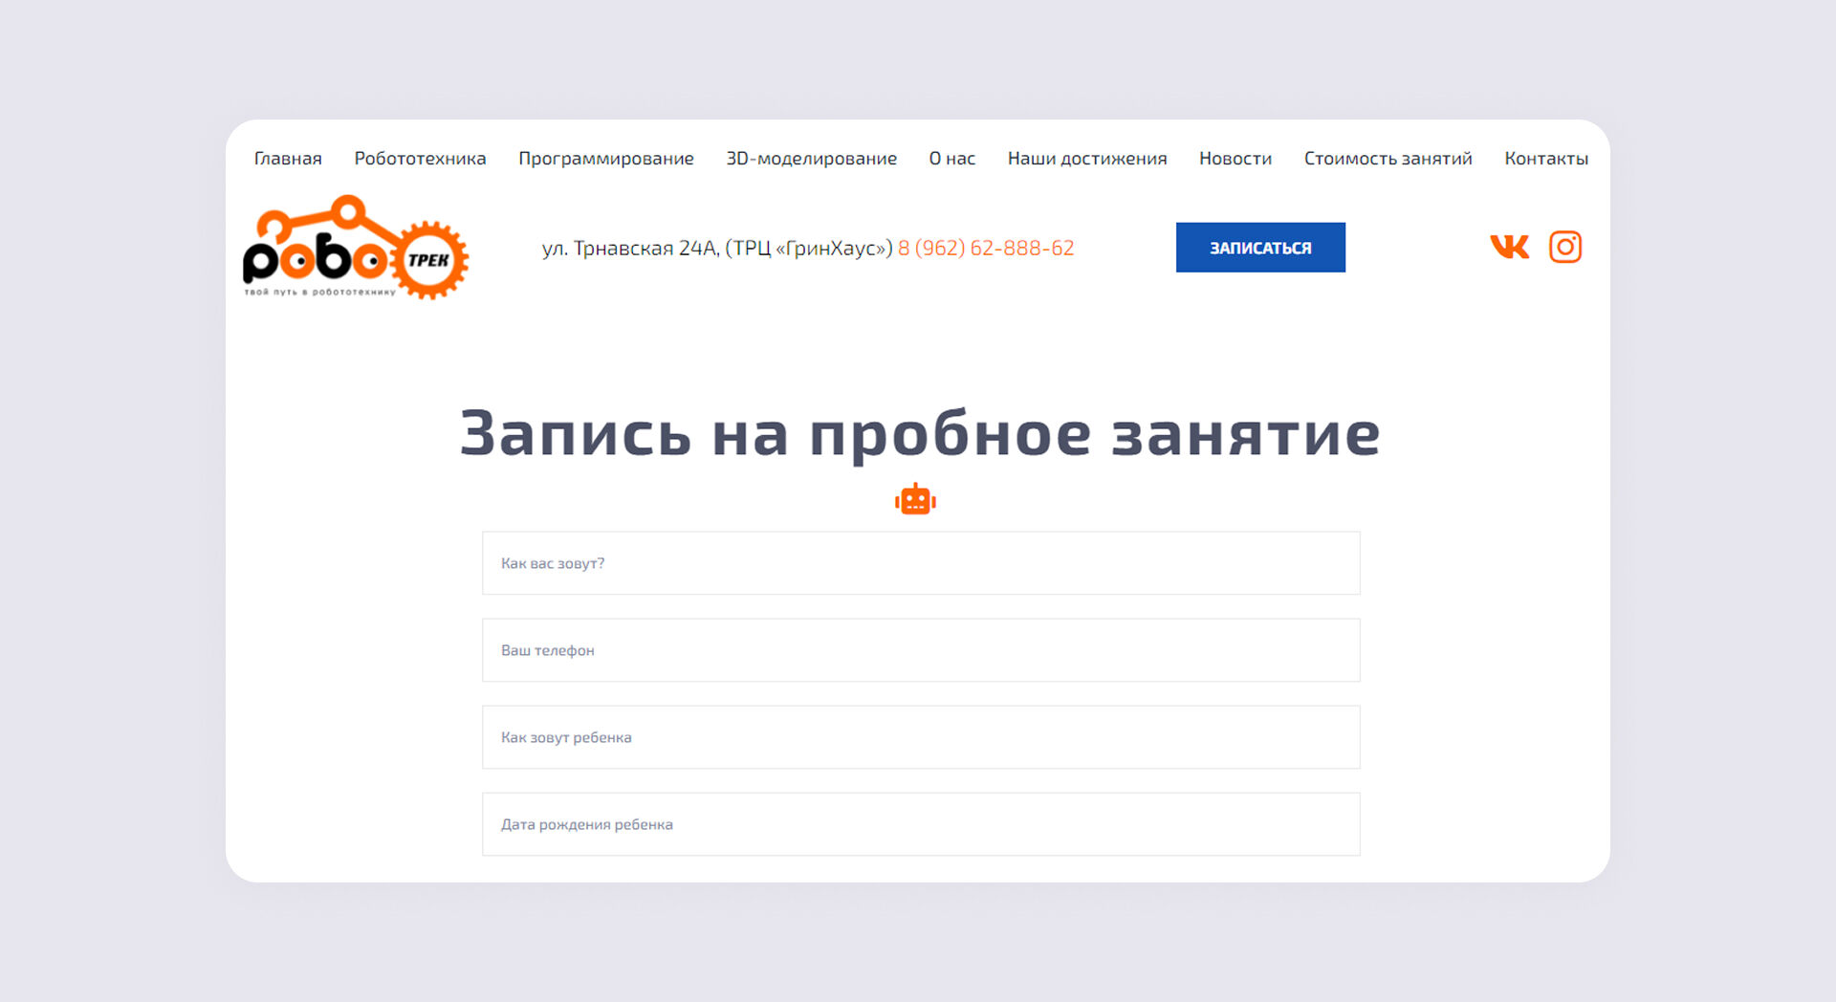The width and height of the screenshot is (1836, 1002).
Task: Click the 'Дата рождения ребенка' field
Action: pyautogui.click(x=920, y=824)
